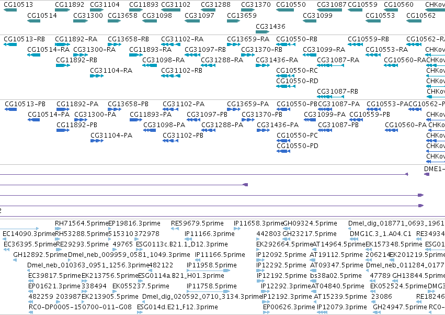Click EST RC0-DP0005-150700-011-G08
Image resolution: width=445 pixels, height=315 pixels.
pos(81,307)
